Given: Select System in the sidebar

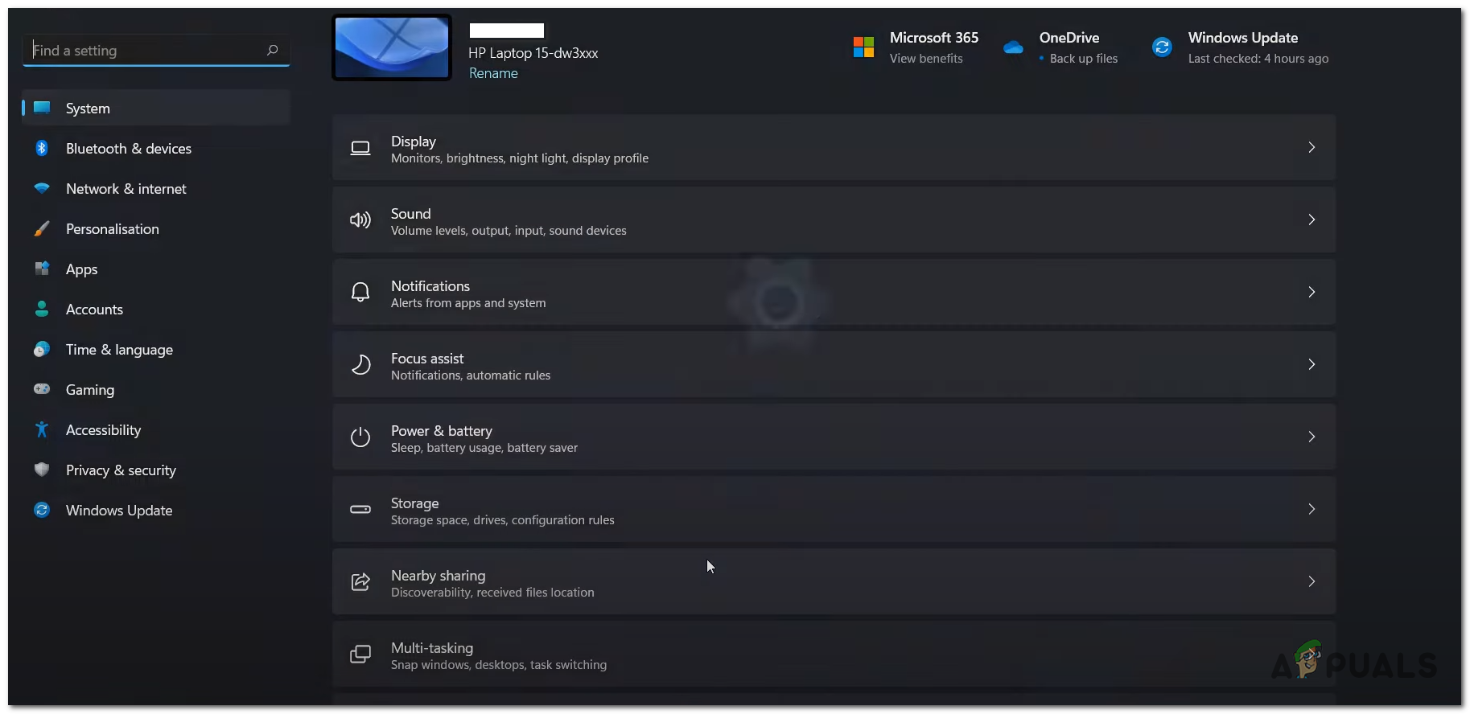Looking at the screenshot, I should tap(156, 108).
